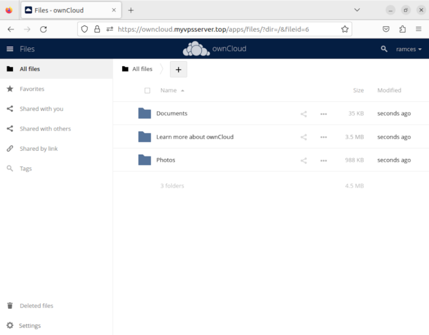Share the Photos folder
This screenshot has width=429, height=335.
click(304, 159)
